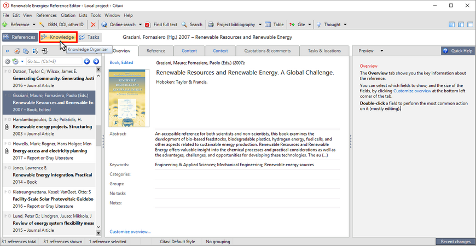Switch to Table view
This screenshot has width=476, height=246.
tap(275, 25)
